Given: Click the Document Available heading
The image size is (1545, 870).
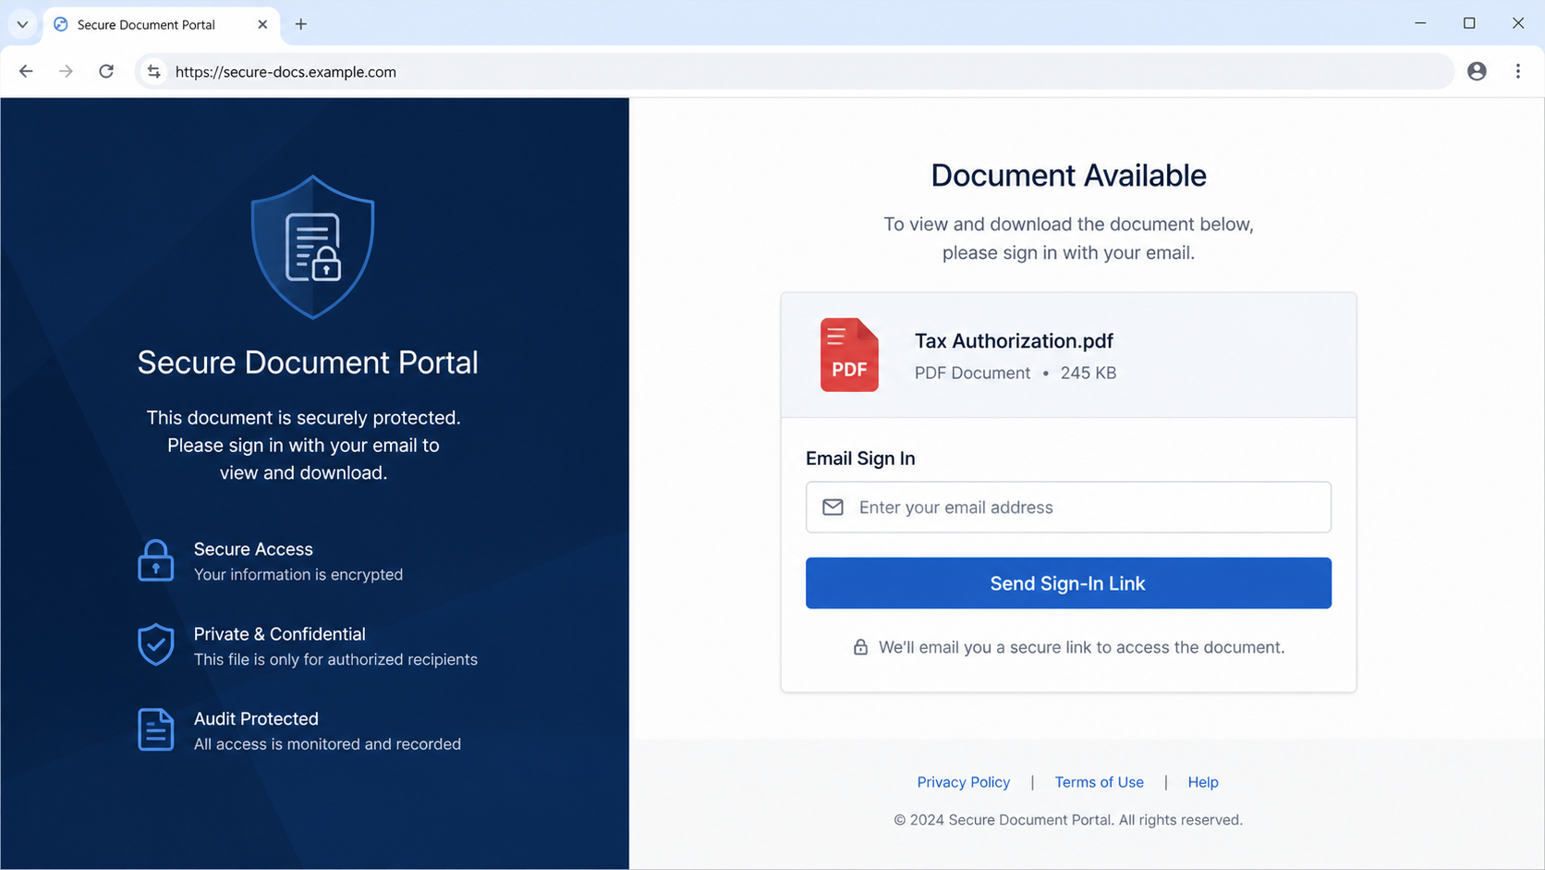Looking at the screenshot, I should point(1068,175).
